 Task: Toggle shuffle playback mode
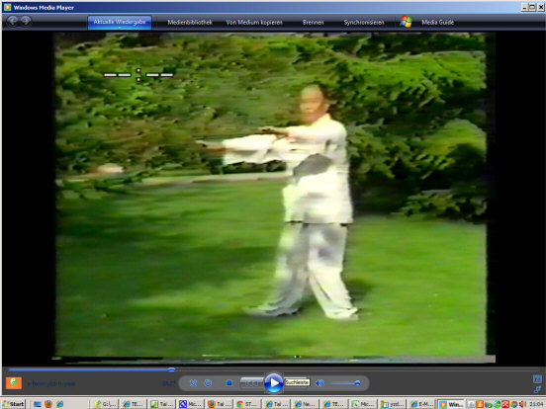(193, 383)
